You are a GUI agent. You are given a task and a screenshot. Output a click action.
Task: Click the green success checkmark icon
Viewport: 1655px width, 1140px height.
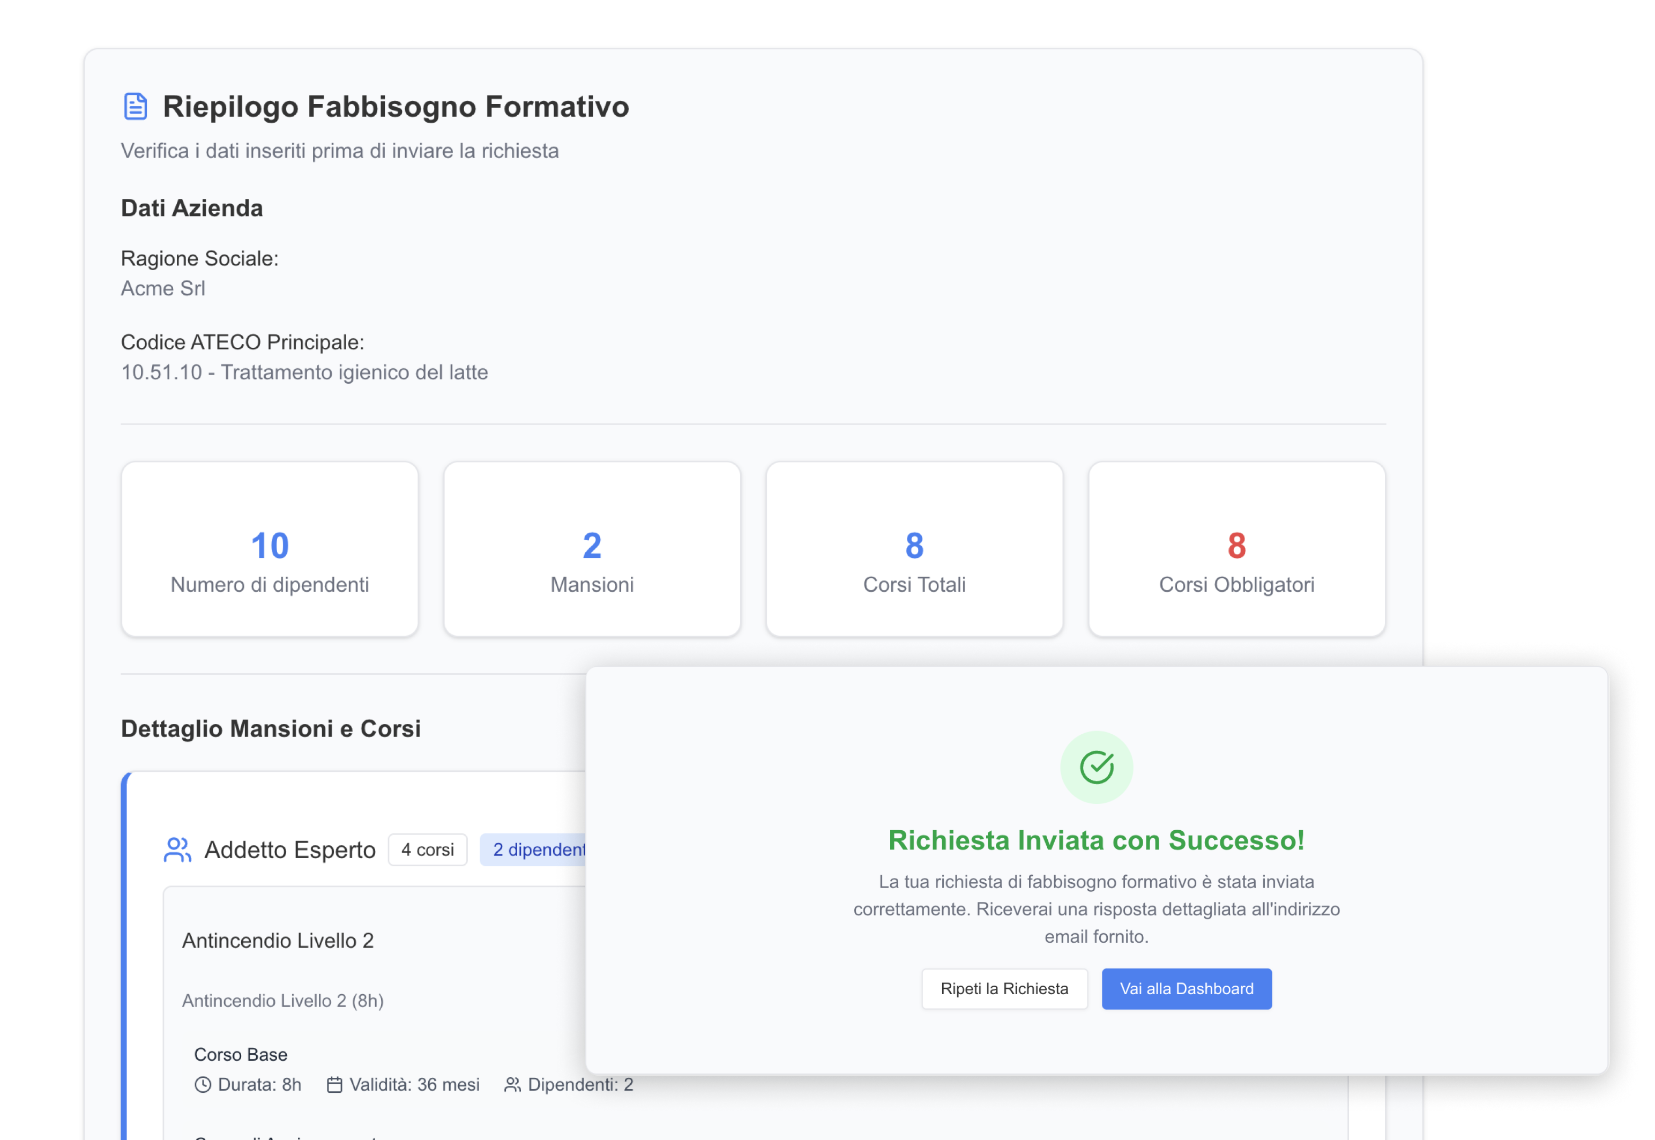(x=1095, y=766)
